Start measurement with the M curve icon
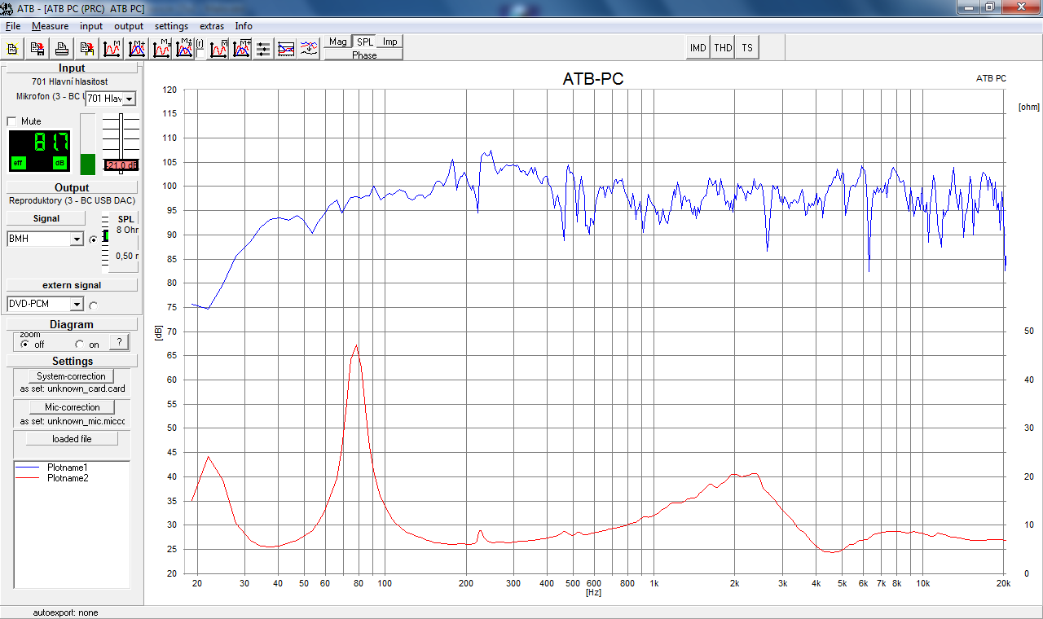The width and height of the screenshot is (1043, 619). [x=112, y=49]
